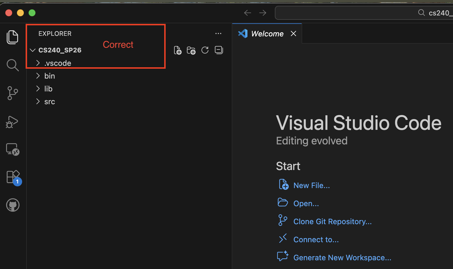453x269 pixels.
Task: Click the New File icon in Explorer toolbar
Action: pyautogui.click(x=178, y=50)
